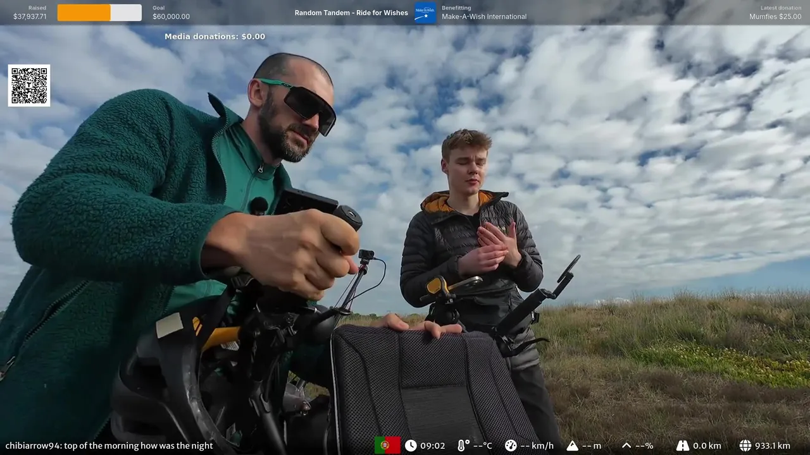Screen dimensions: 810x455
Task: Click latest donation Mumfies $25.00
Action: point(775,16)
